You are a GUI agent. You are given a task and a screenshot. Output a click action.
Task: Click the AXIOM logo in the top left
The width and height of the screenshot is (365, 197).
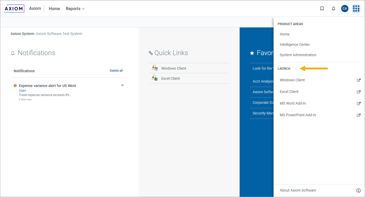click(x=14, y=8)
